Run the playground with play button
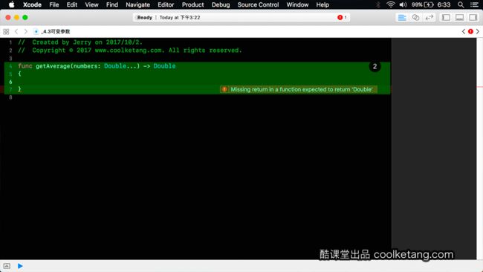 (x=20, y=266)
